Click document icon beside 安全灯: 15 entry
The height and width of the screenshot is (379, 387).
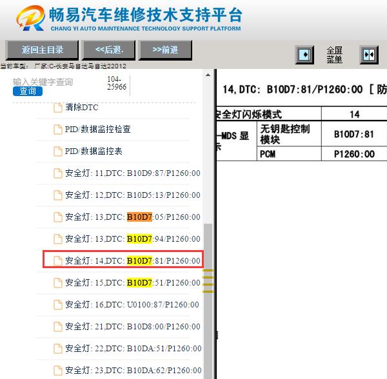pos(58,283)
